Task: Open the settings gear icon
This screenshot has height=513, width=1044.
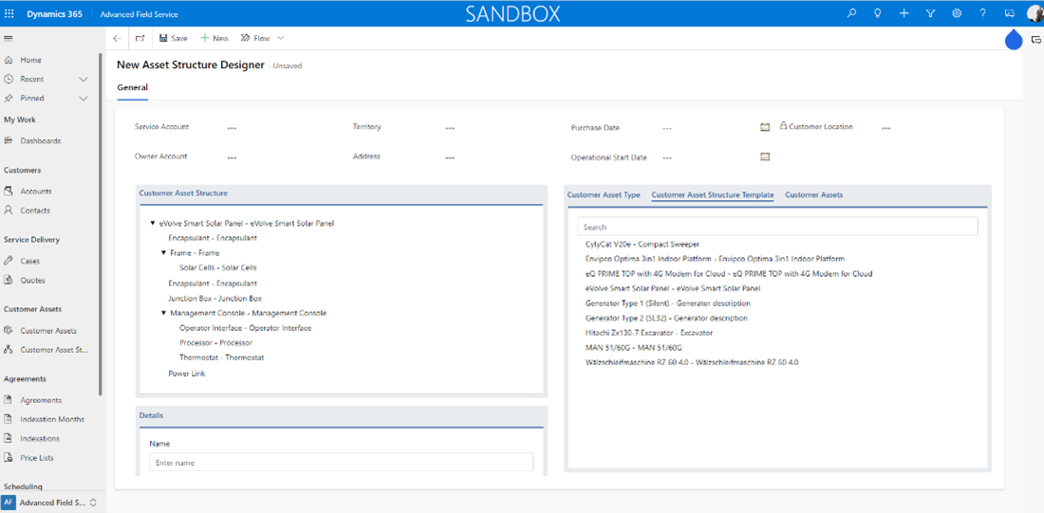Action: coord(957,14)
